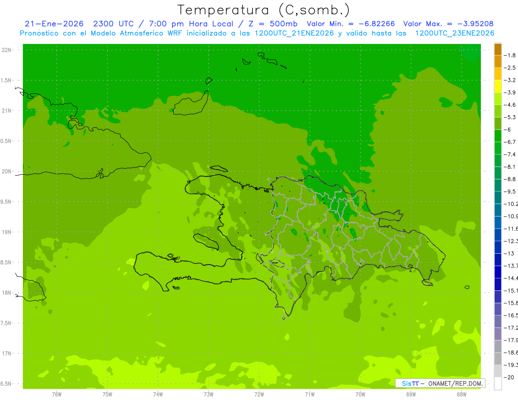
Task: Click the 20N latitude label
Action: (7, 171)
